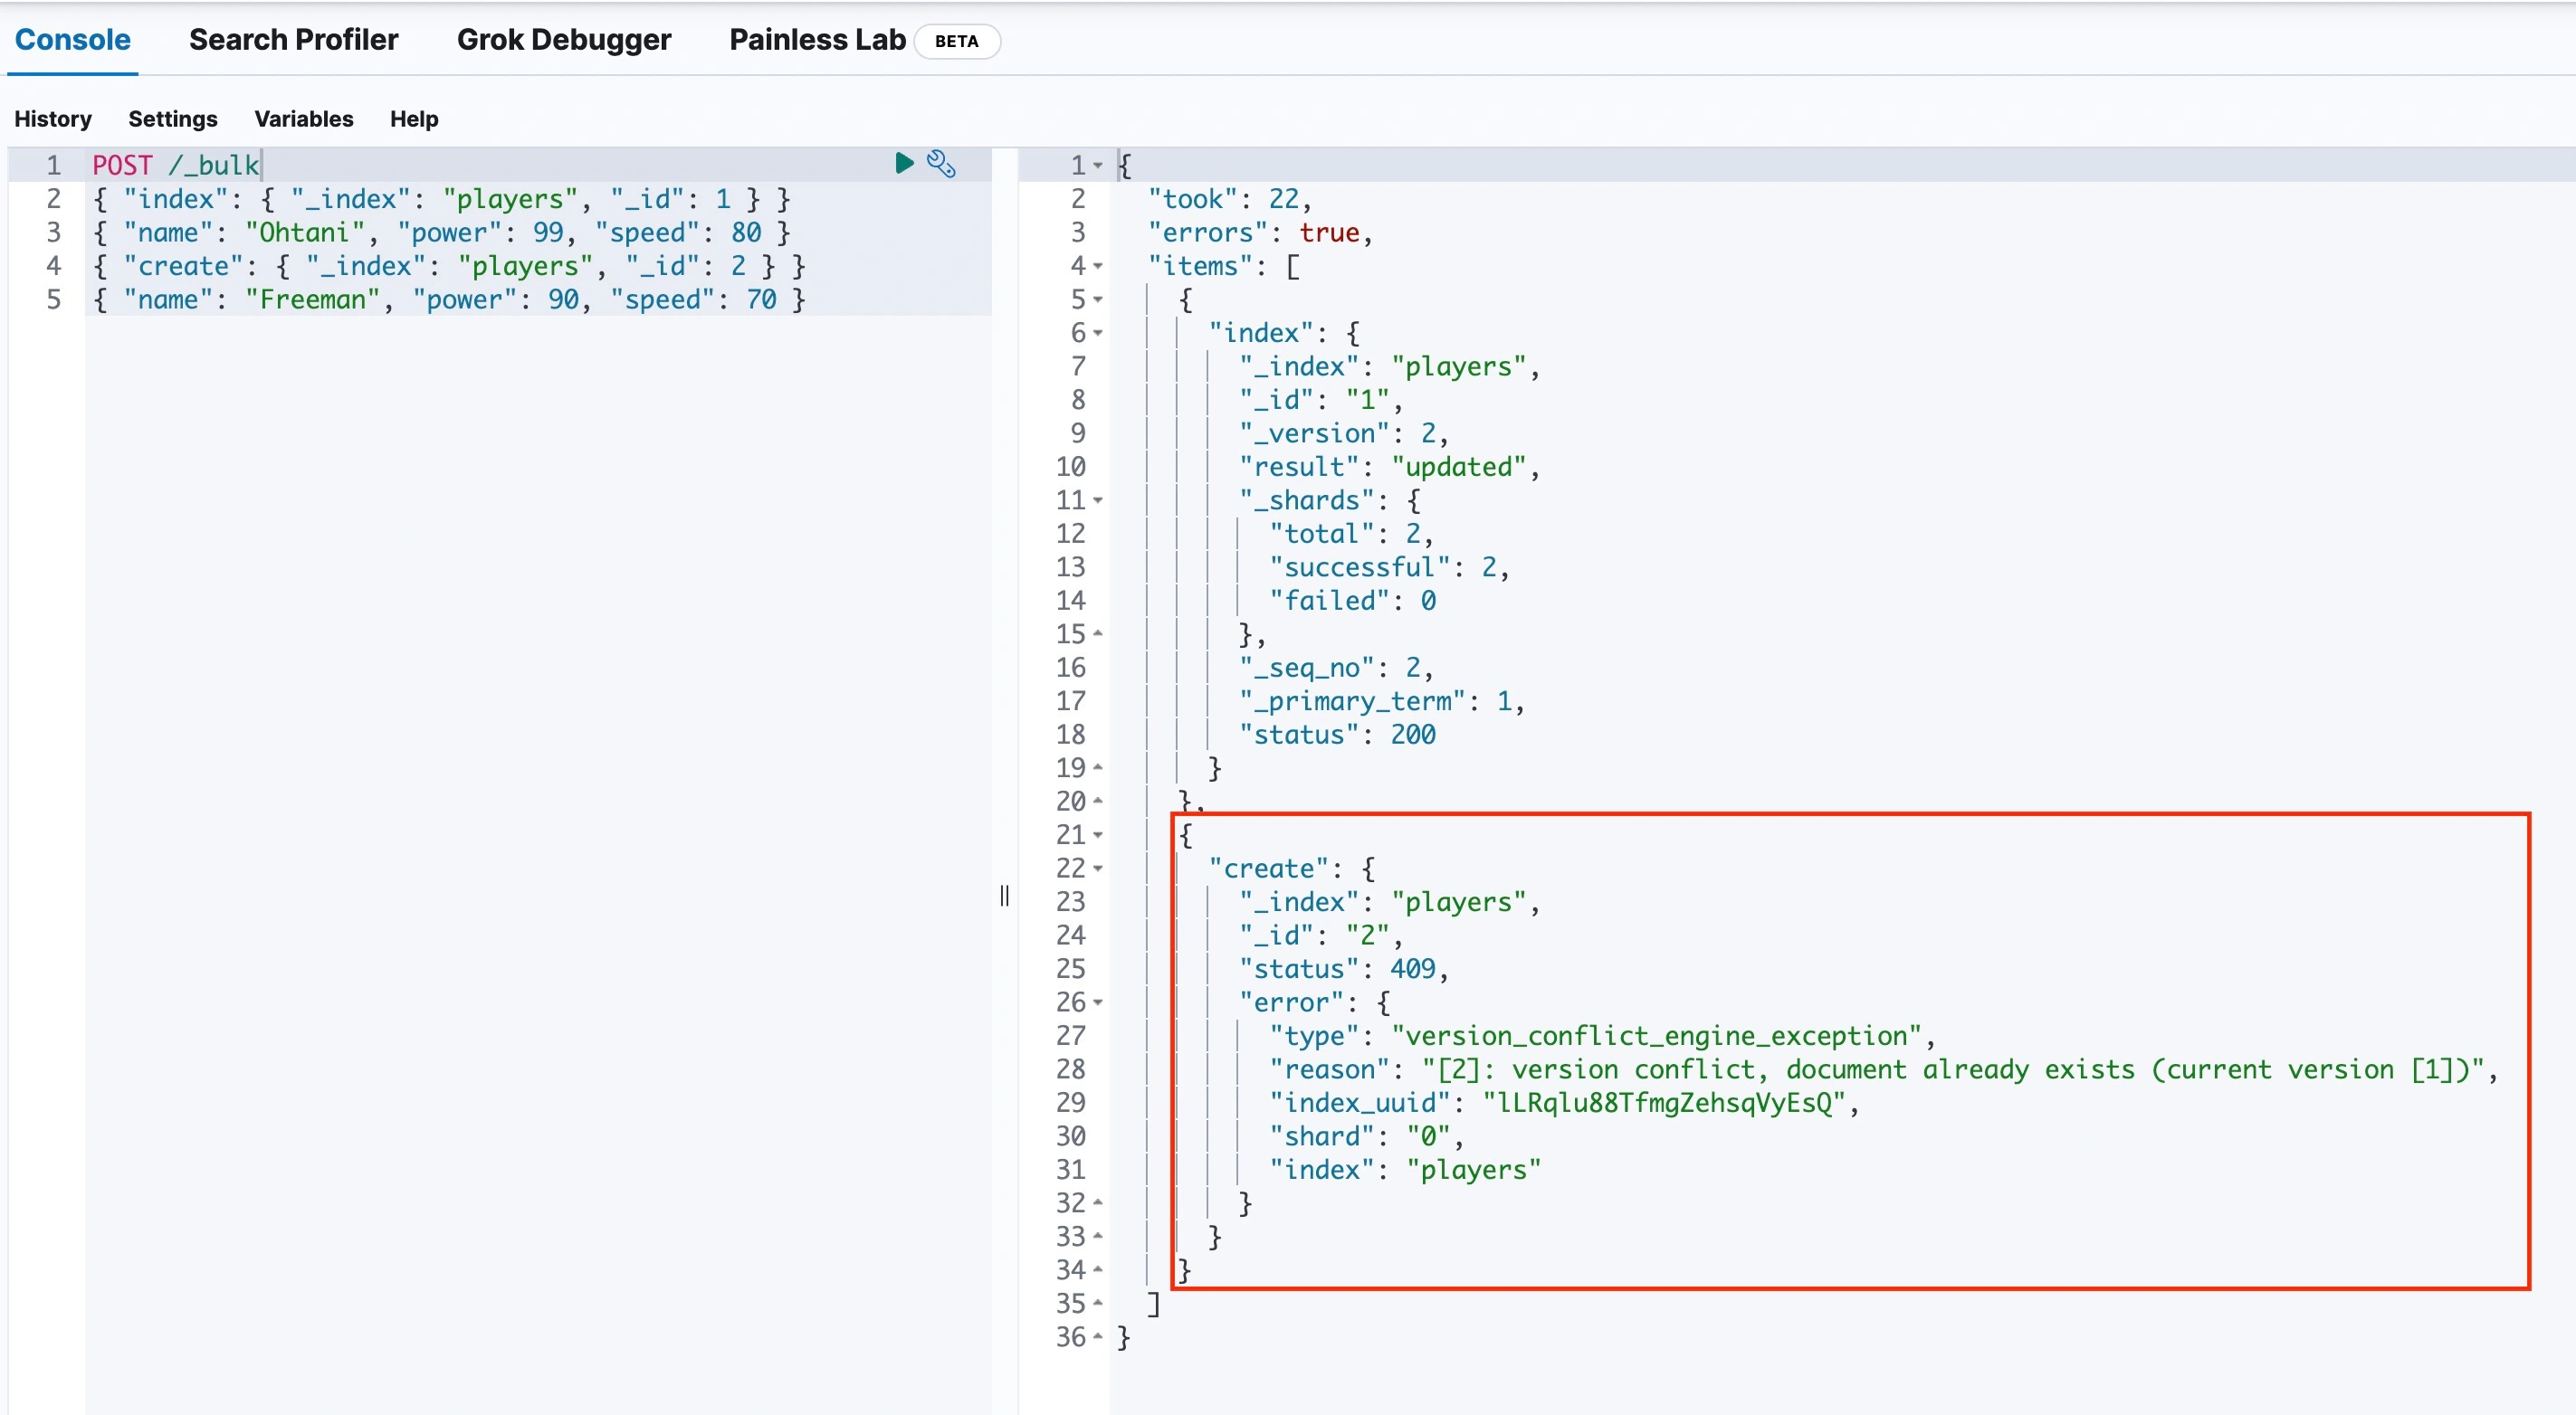Open console Settings
Viewport: 2576px width, 1415px height.
pyautogui.click(x=172, y=119)
